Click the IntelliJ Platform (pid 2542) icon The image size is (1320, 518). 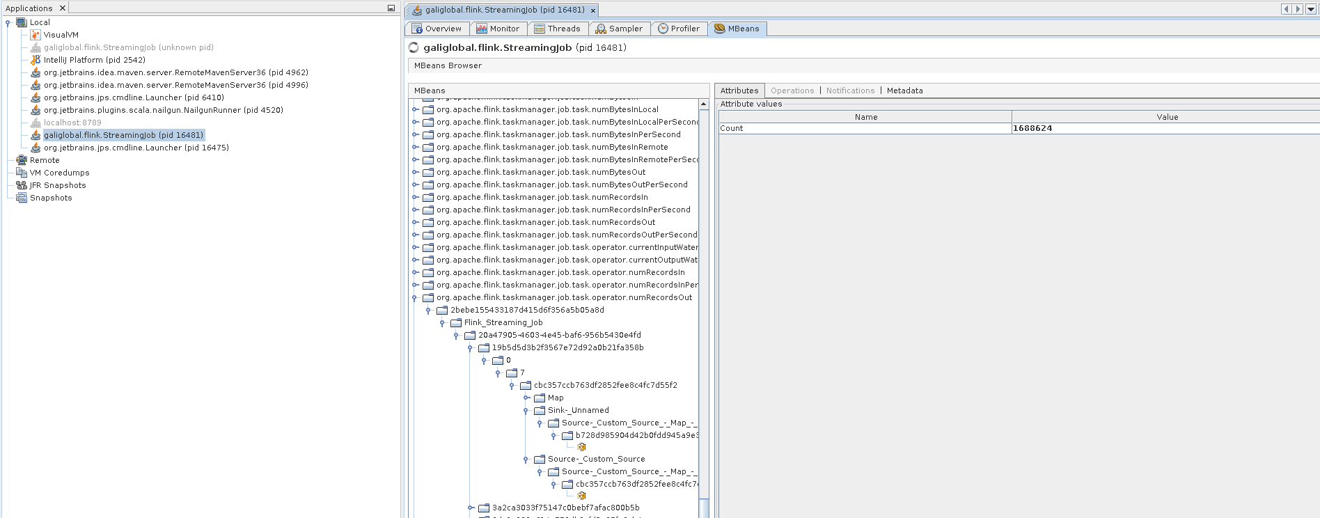coord(36,60)
